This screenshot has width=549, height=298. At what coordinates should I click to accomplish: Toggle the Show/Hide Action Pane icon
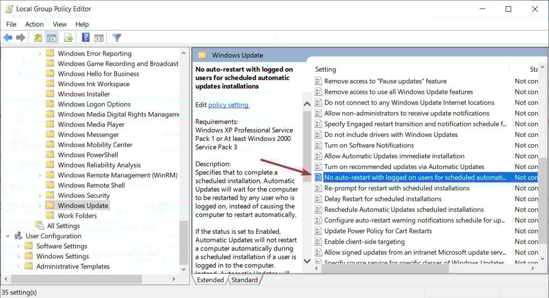point(99,38)
